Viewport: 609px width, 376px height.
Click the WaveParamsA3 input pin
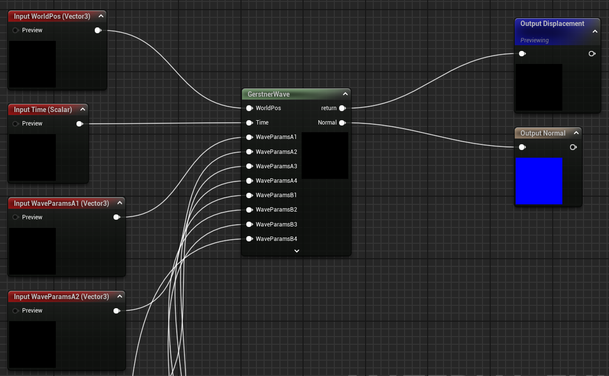(249, 166)
